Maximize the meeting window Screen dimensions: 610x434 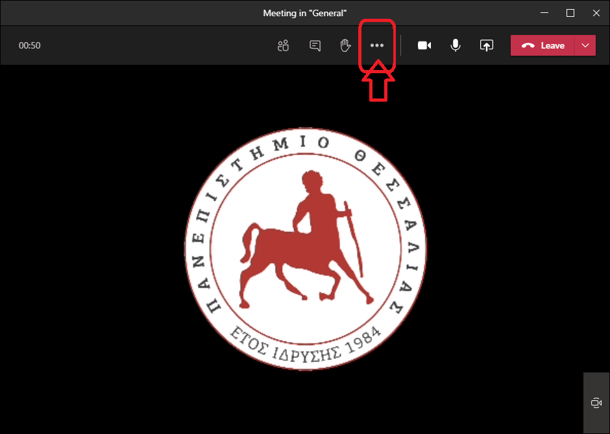[570, 13]
